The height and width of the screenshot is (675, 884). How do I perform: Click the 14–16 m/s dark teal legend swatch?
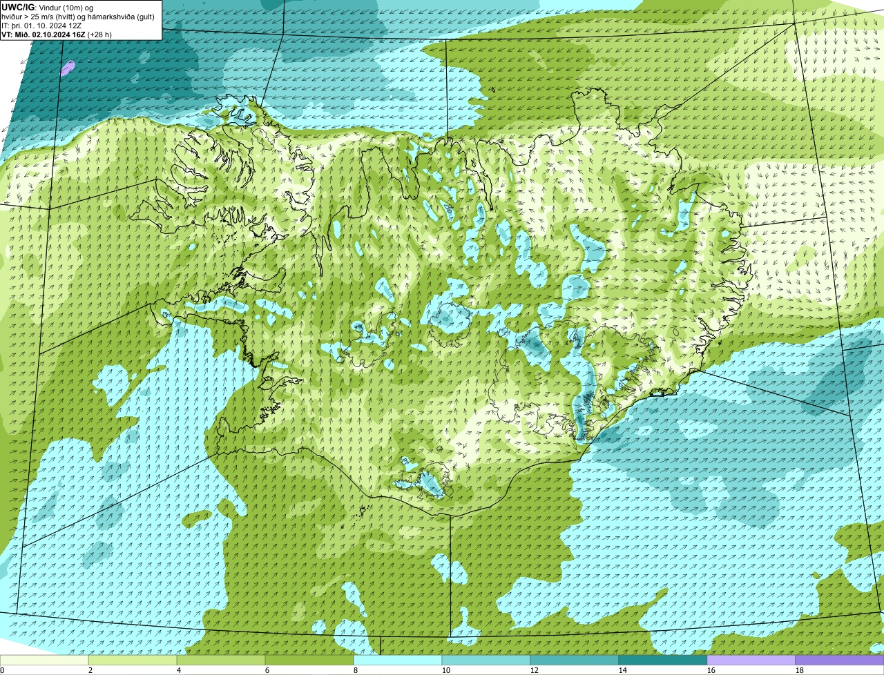(x=663, y=660)
